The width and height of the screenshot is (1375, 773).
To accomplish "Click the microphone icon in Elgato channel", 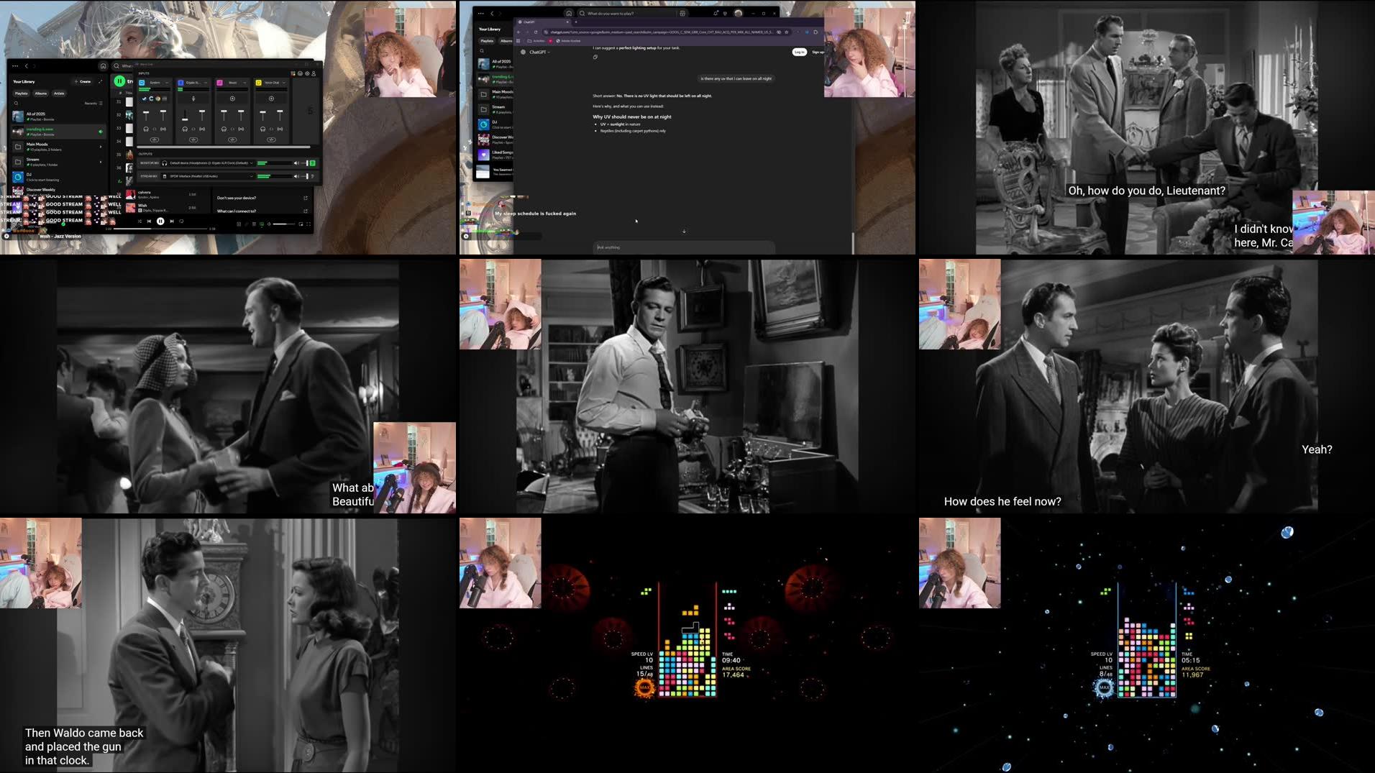I will (x=193, y=99).
